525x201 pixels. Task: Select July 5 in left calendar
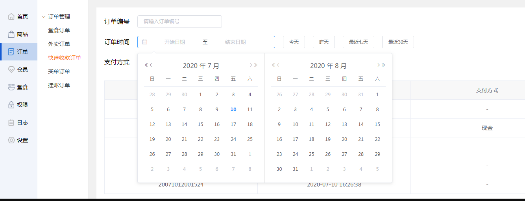point(152,110)
